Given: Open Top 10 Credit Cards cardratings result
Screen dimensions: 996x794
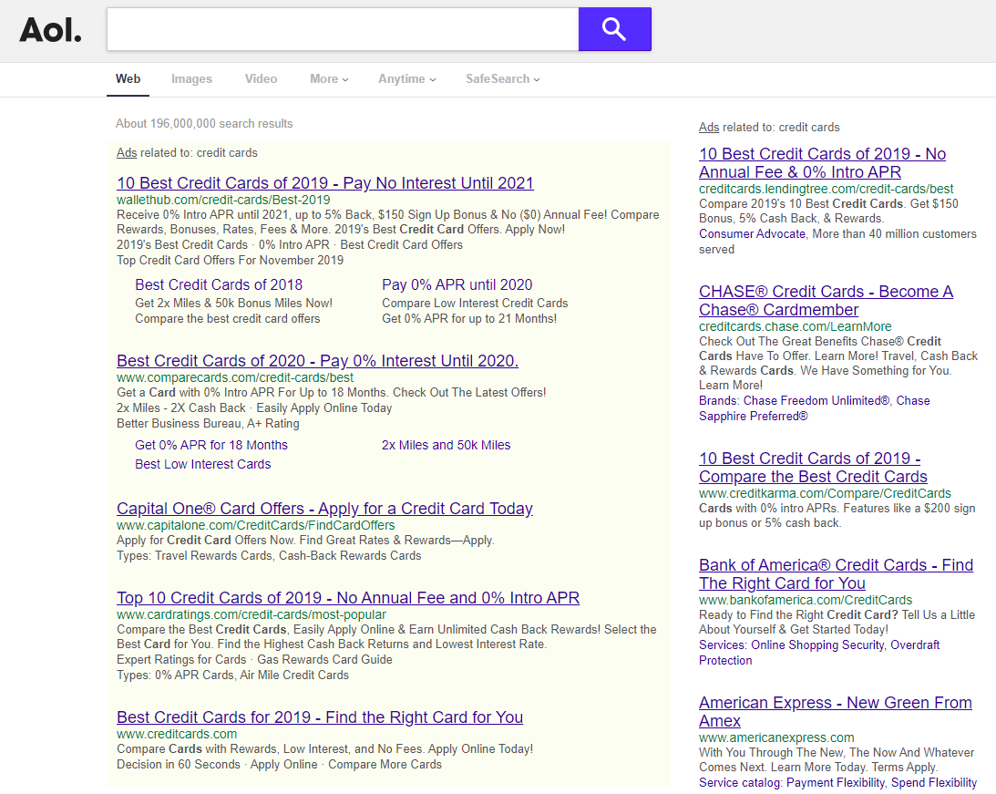Looking at the screenshot, I should (347, 598).
